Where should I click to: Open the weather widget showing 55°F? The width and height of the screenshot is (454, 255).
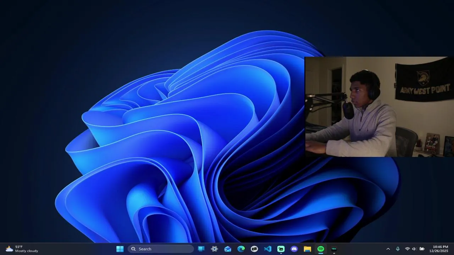tap(22, 249)
